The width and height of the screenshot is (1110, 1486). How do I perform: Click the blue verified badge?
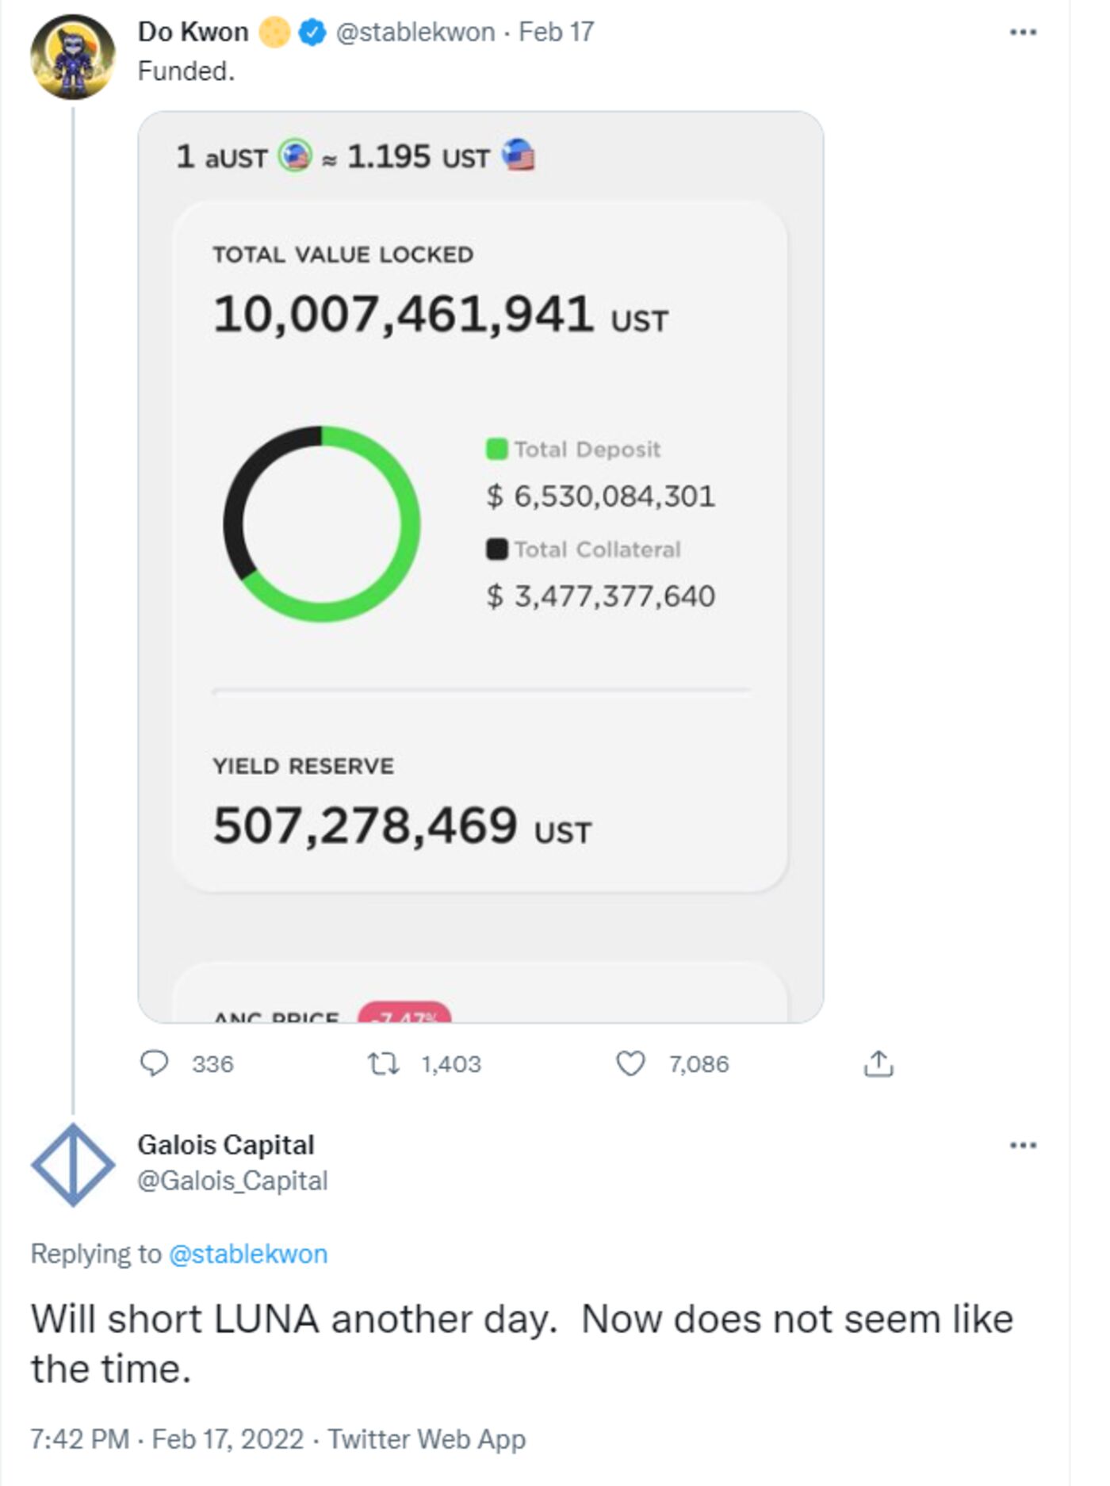(313, 33)
